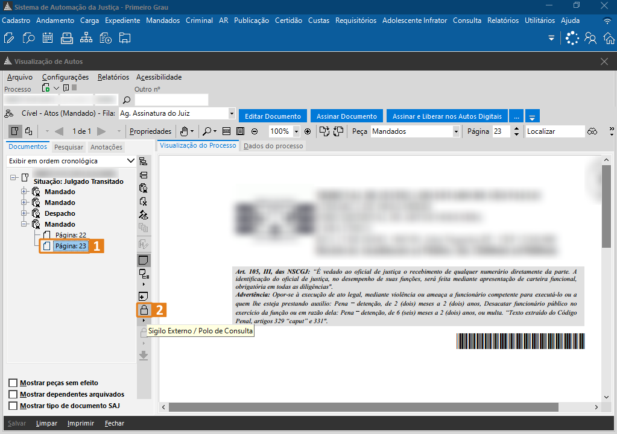Click Editar Documento button

(273, 116)
